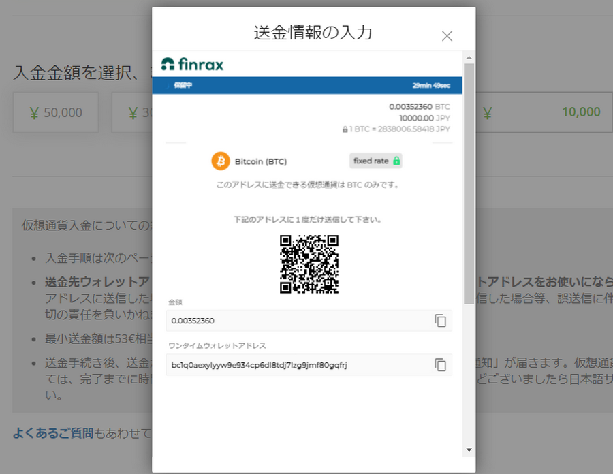Viewport: 613px width, 474px height.
Task: Copy the one-time wallet address
Action: pyautogui.click(x=440, y=364)
